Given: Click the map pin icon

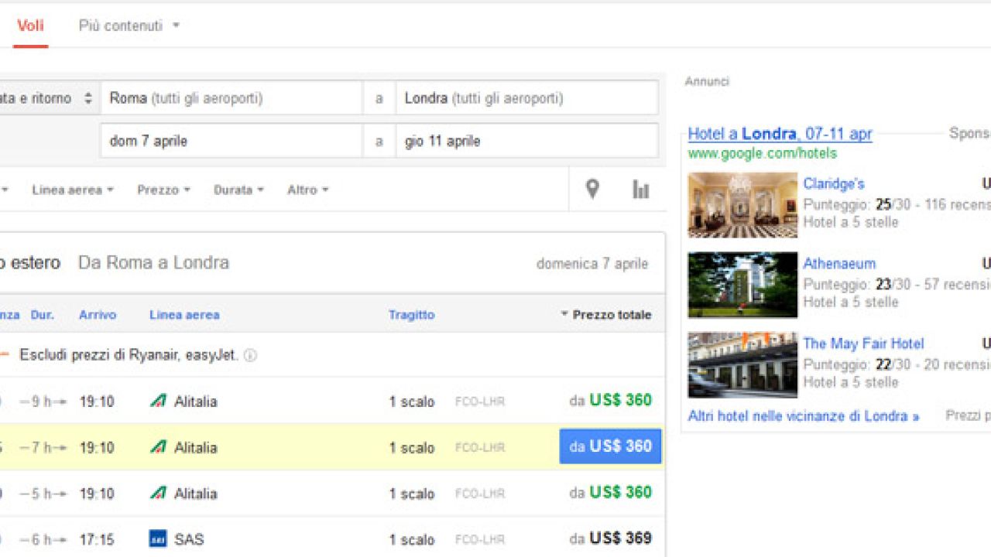Looking at the screenshot, I should [592, 189].
